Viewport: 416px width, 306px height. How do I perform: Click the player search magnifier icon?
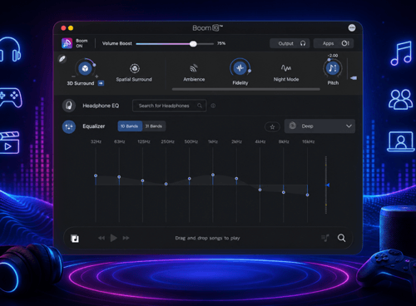pyautogui.click(x=341, y=238)
